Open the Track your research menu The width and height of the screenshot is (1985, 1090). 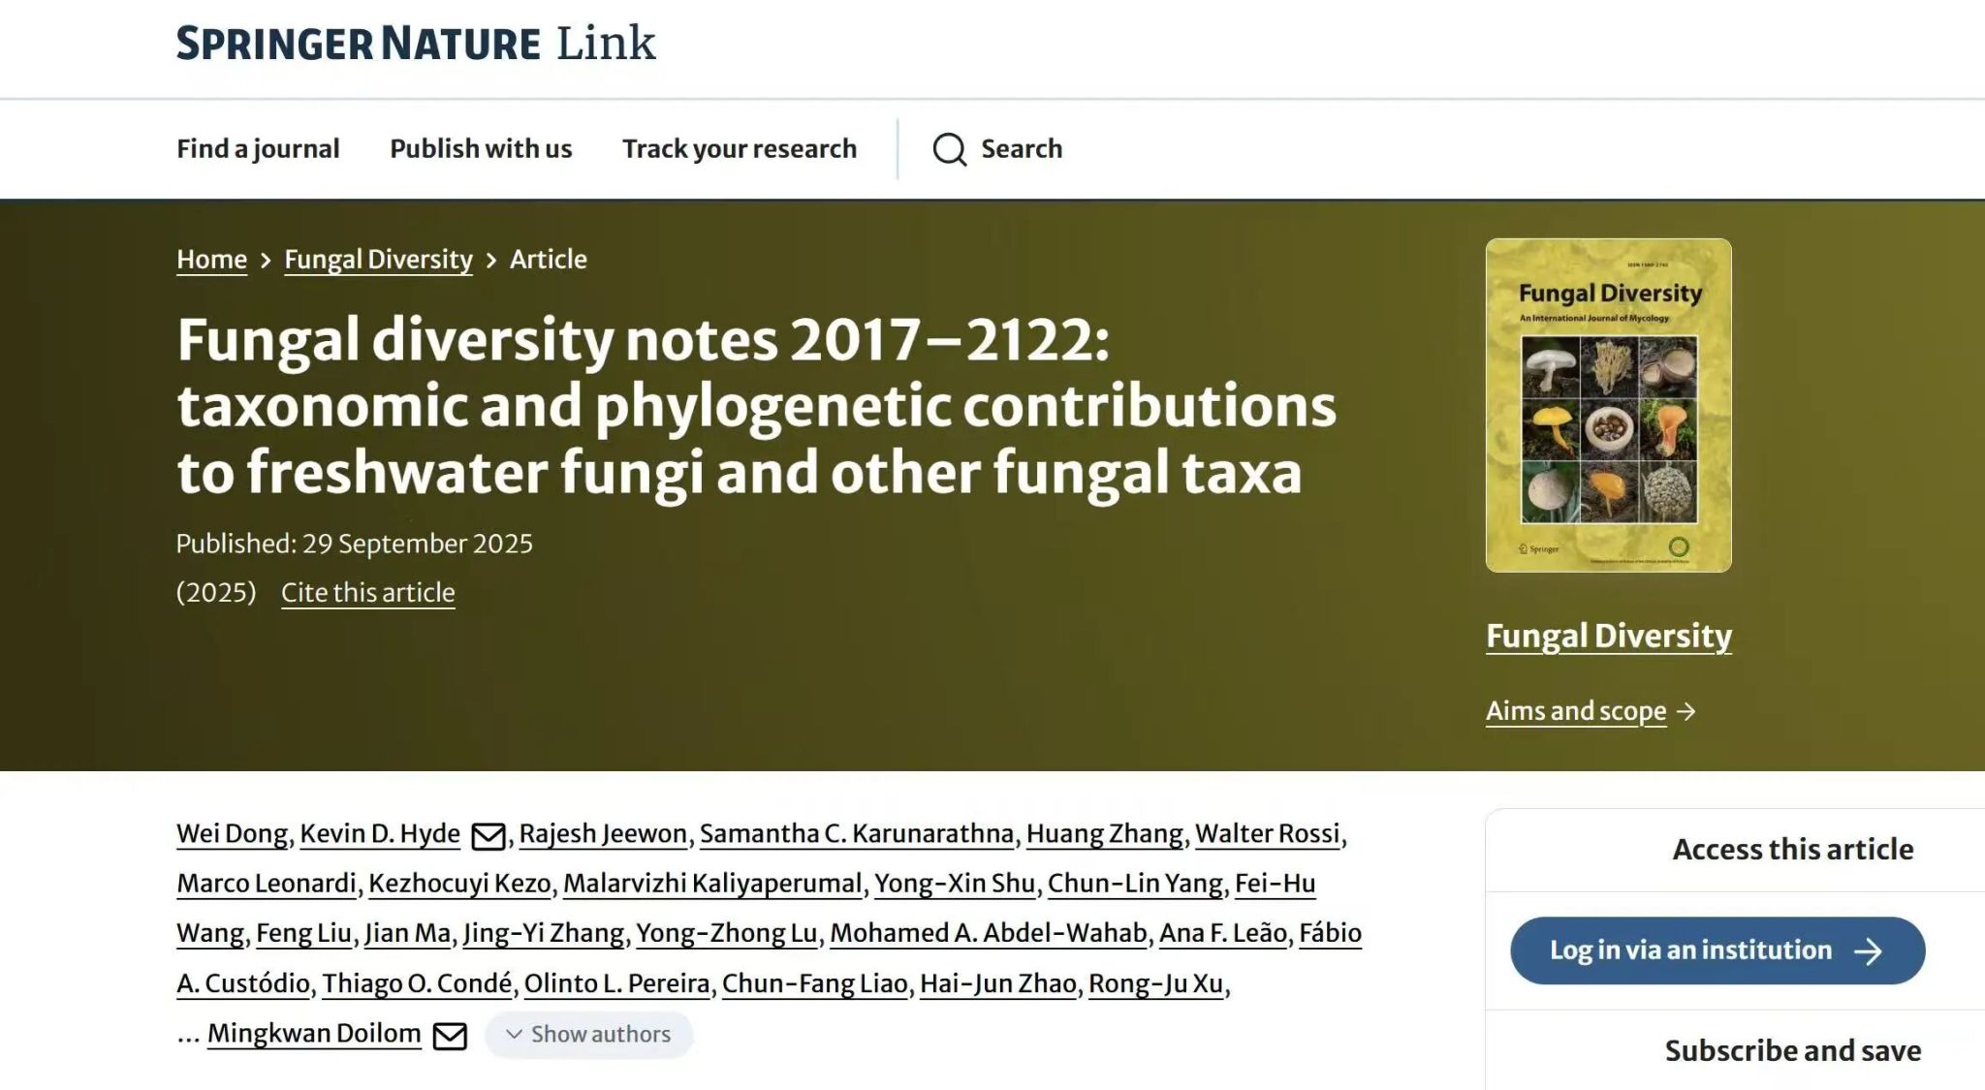point(740,148)
